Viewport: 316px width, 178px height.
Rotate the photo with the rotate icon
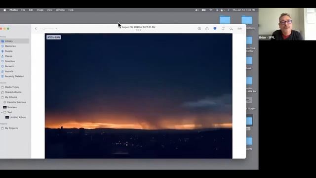tap(223, 29)
